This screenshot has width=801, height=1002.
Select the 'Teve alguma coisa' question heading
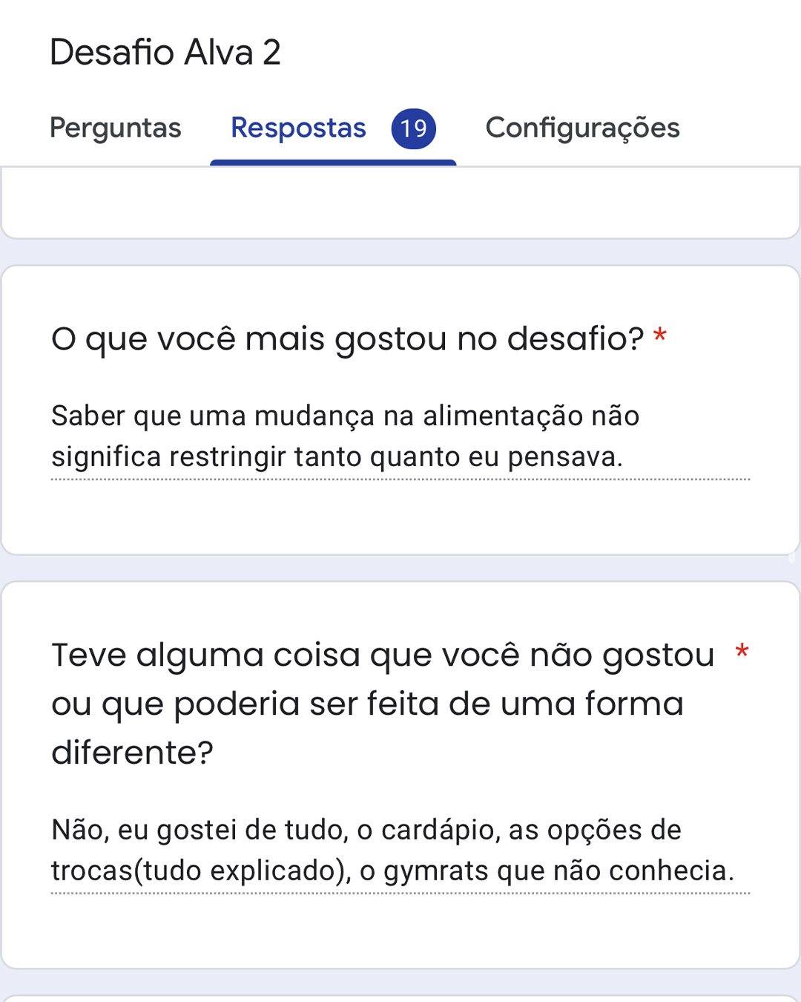(x=383, y=704)
